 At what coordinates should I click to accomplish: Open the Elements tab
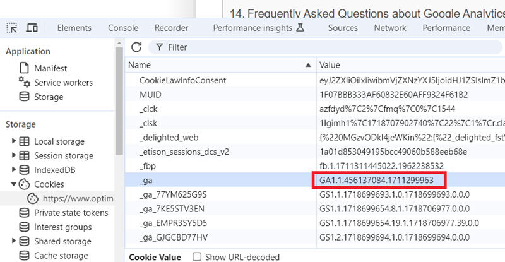click(74, 28)
